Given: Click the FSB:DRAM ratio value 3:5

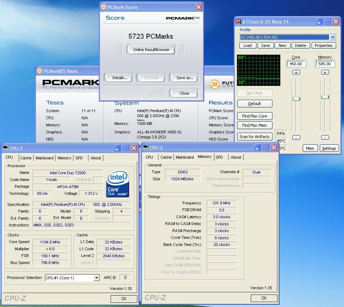Looking at the screenshot, I should click(221, 210).
